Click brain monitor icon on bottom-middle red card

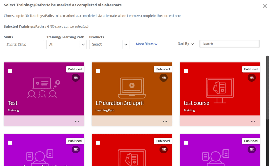click(132, 158)
